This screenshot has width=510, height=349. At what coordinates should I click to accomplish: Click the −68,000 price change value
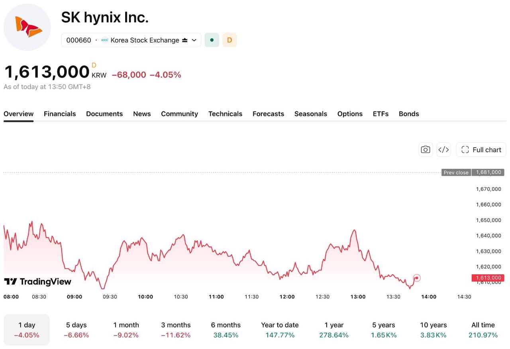tap(129, 75)
